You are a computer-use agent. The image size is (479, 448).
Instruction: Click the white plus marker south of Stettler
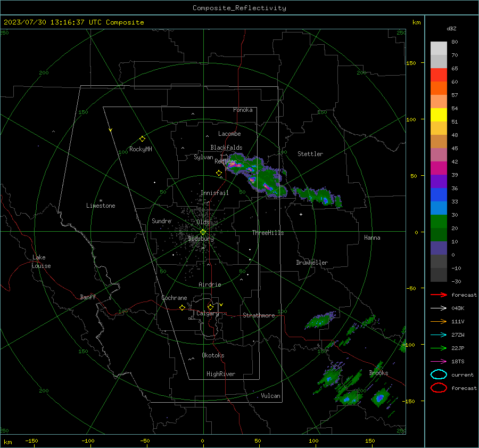coord(301,214)
